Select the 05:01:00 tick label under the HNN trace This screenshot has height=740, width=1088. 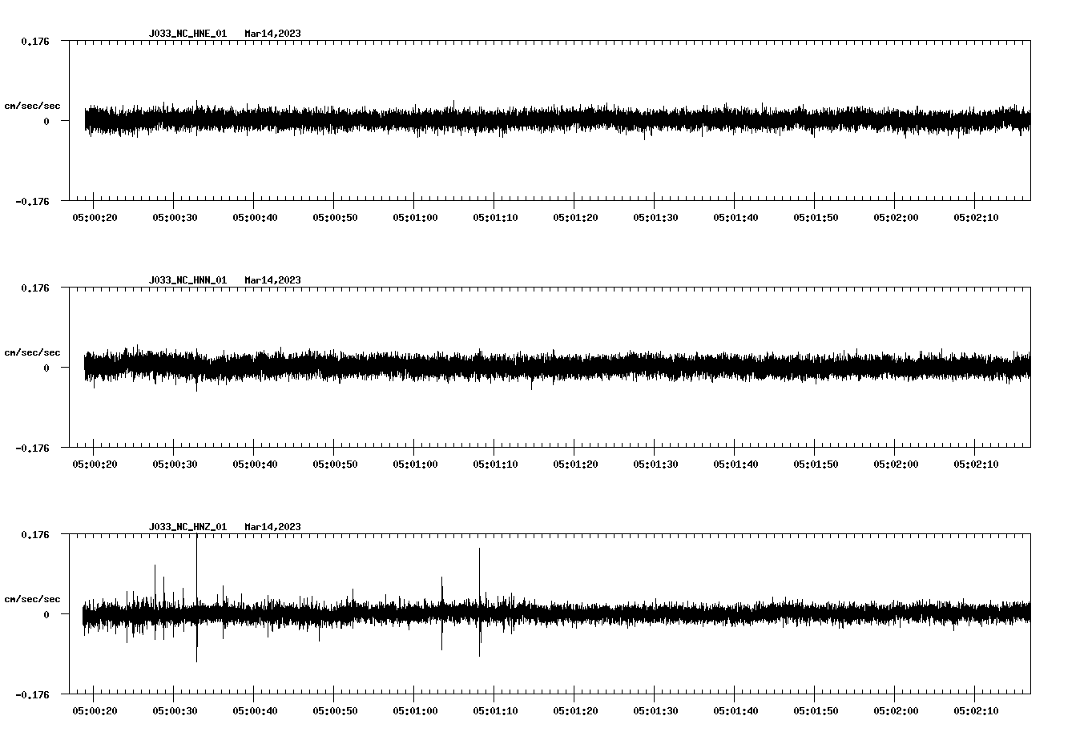coord(414,463)
